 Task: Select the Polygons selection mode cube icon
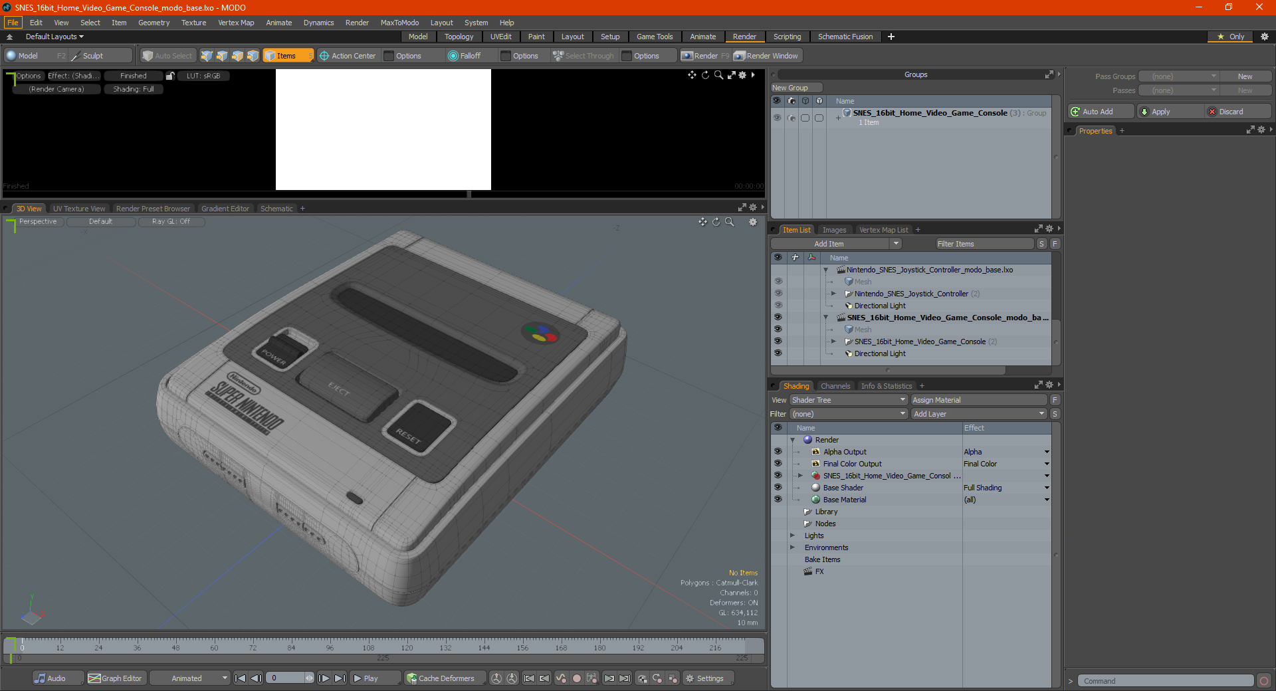[x=237, y=56]
